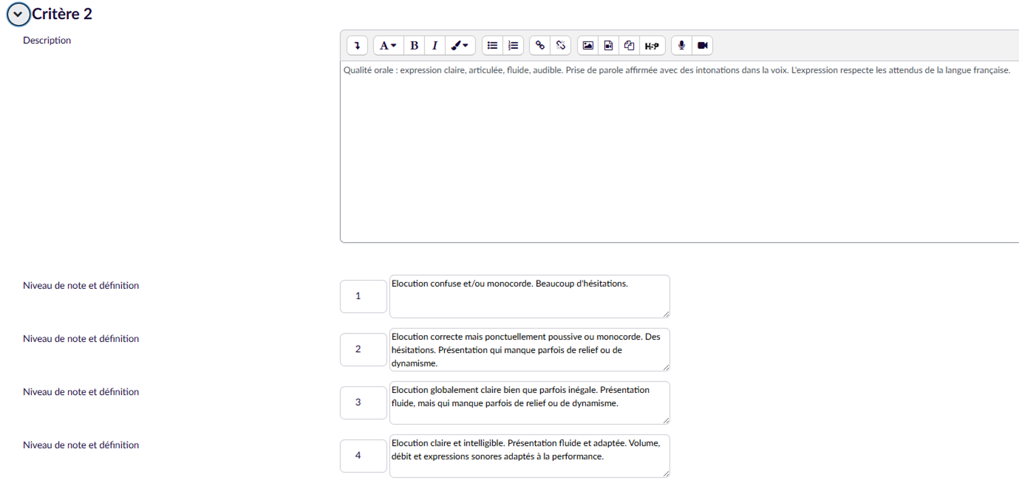Viewport: 1019px width, 483px height.
Task: Open the text color brush dropdown
Action: coord(459,46)
